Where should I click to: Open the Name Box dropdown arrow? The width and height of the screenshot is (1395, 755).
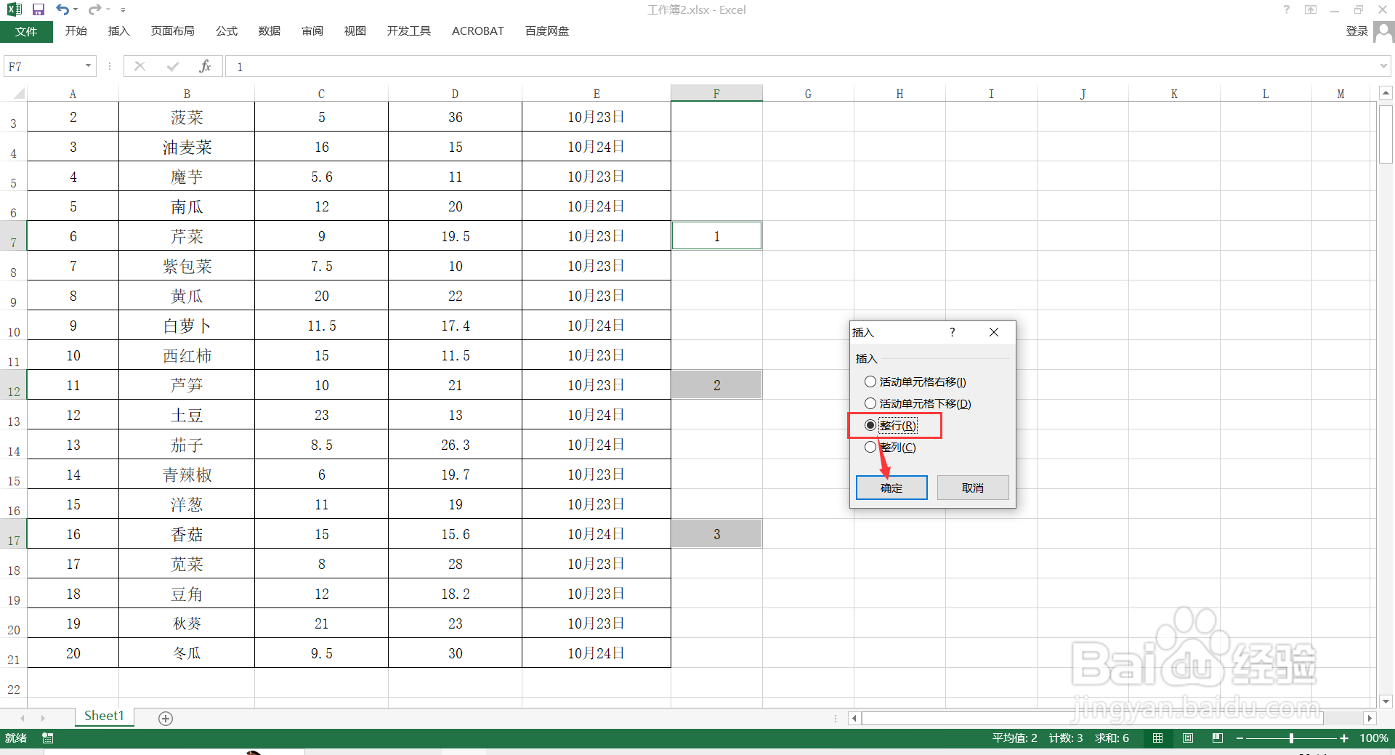(x=88, y=66)
